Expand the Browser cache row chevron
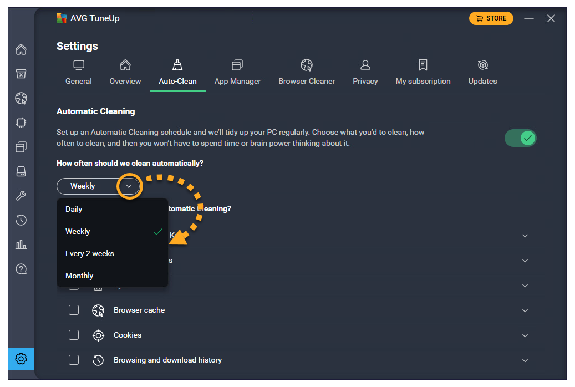Image resolution: width=575 pixels, height=387 pixels. 525,310
